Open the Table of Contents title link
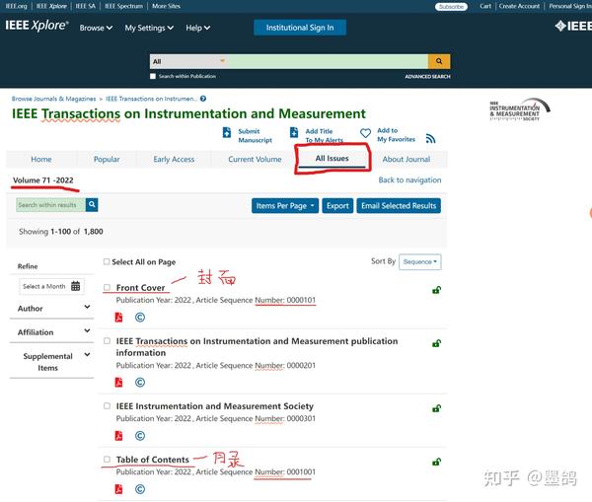Screen dimensions: 592x502 153,460
